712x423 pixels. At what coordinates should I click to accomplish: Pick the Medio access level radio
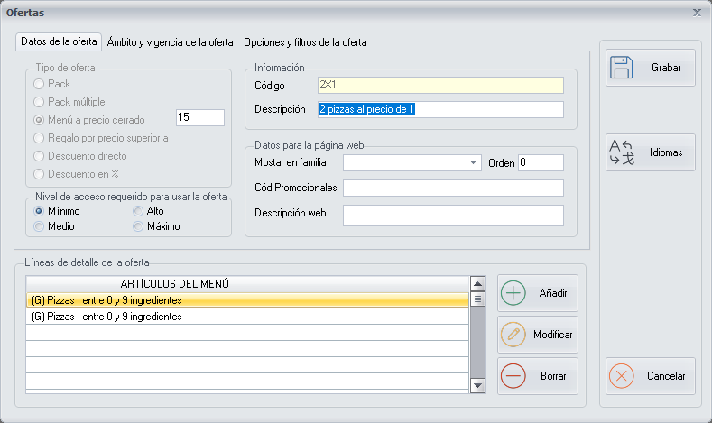click(x=40, y=226)
